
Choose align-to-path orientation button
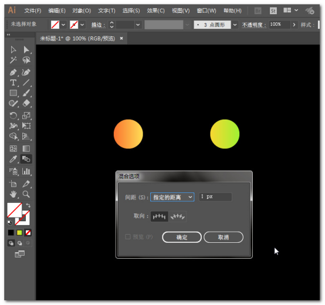click(177, 216)
